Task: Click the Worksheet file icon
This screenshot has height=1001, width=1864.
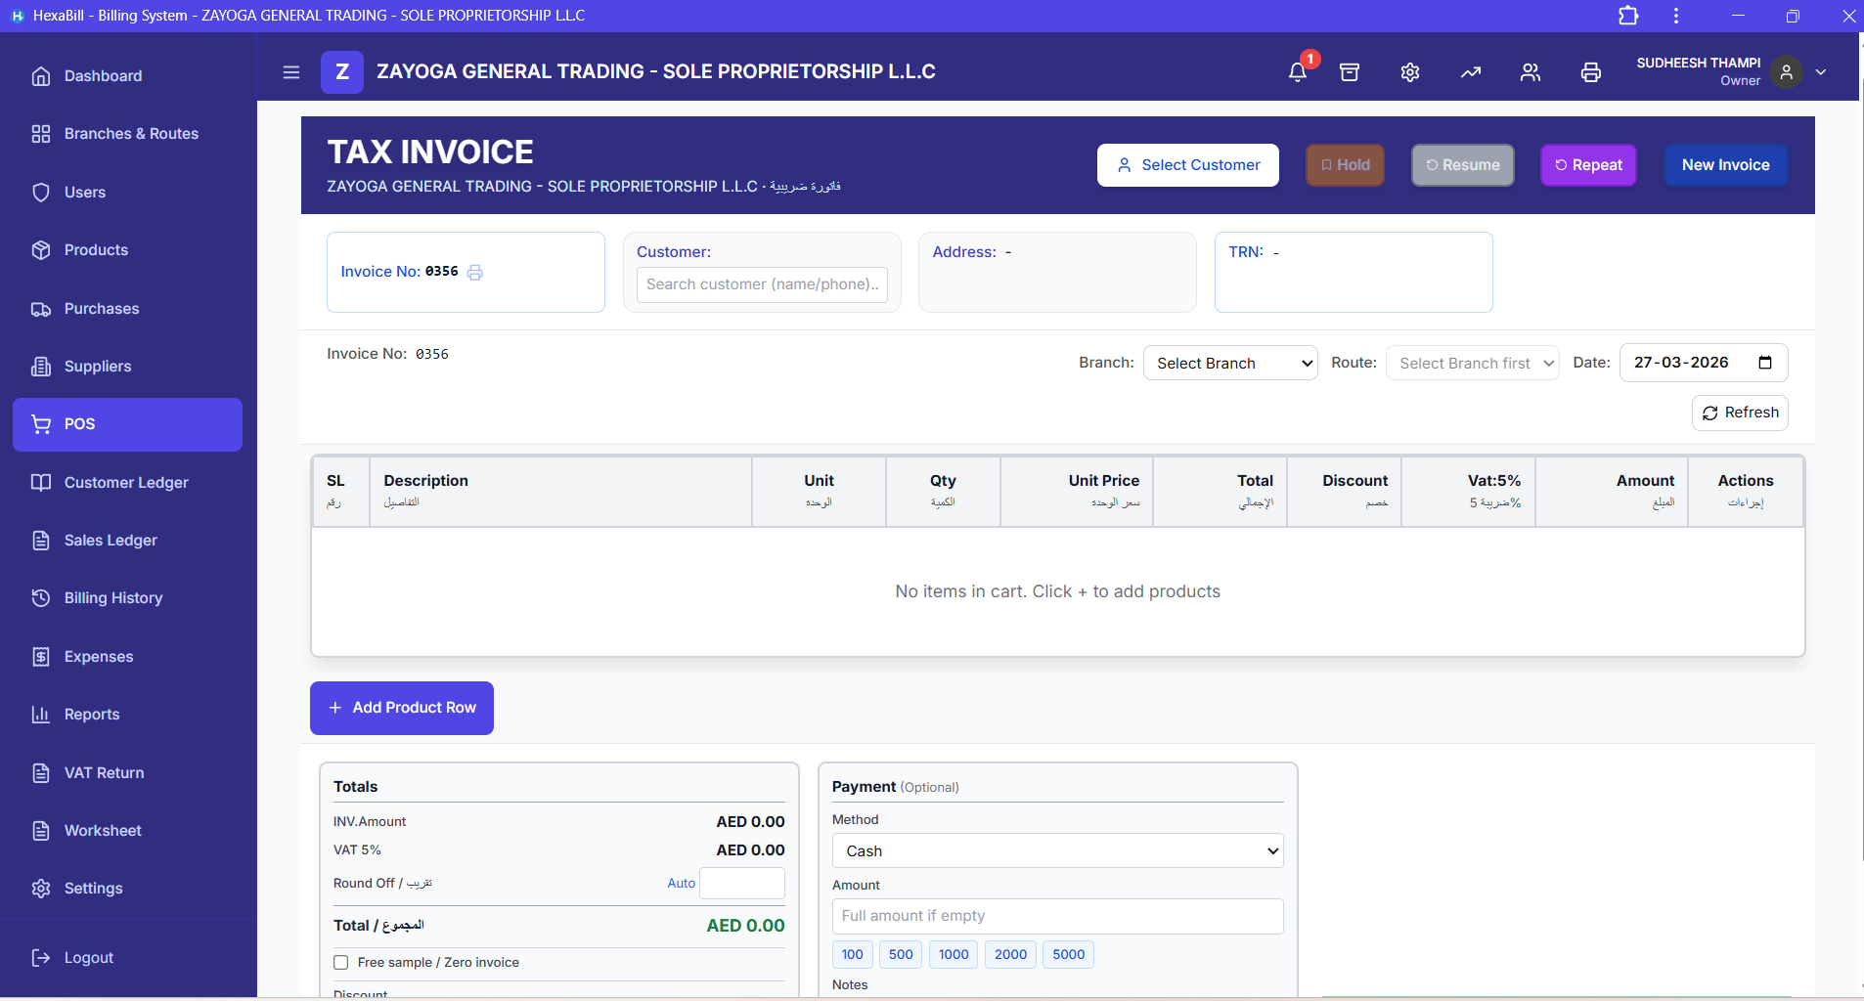Action: coord(41,831)
